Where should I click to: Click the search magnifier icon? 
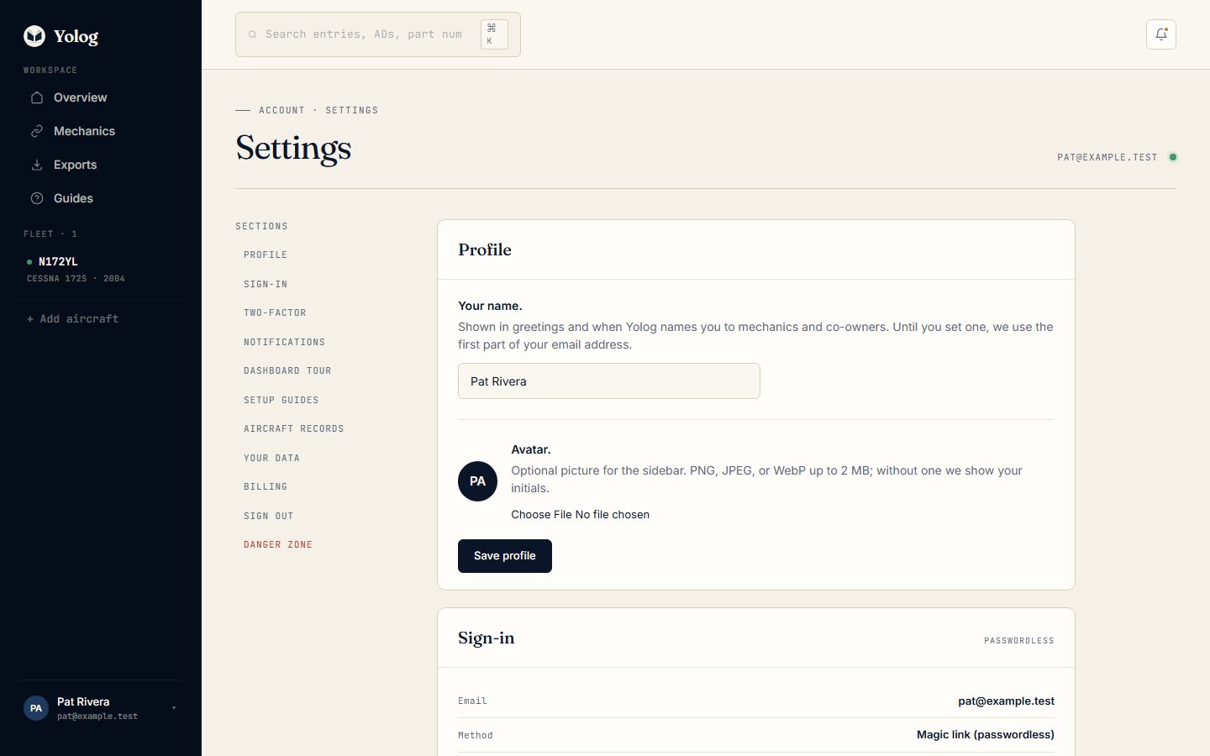[x=252, y=34]
